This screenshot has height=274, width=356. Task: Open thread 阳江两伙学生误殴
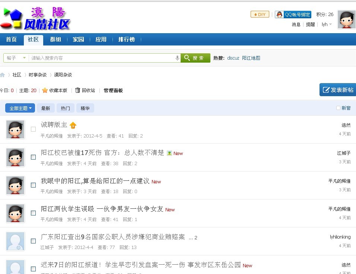pos(102,209)
